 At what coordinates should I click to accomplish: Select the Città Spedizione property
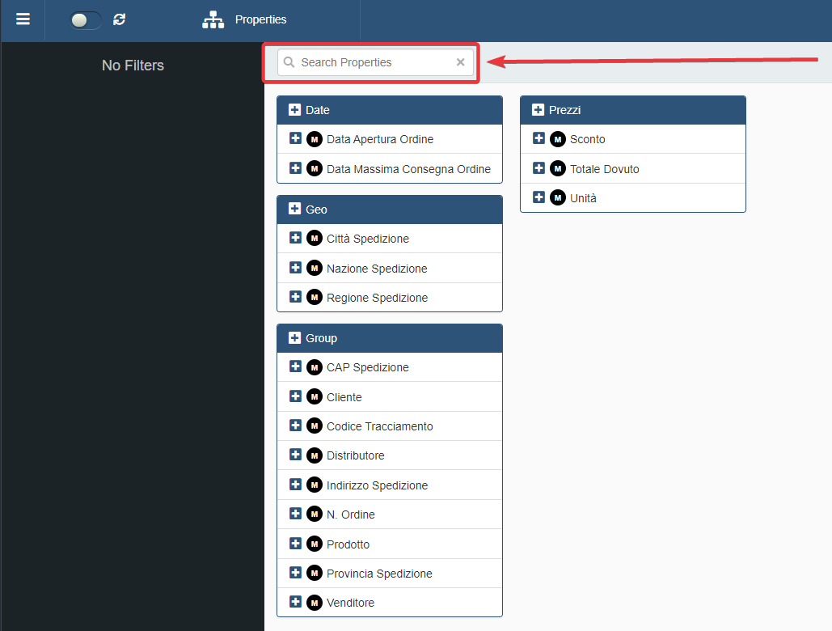(x=367, y=239)
